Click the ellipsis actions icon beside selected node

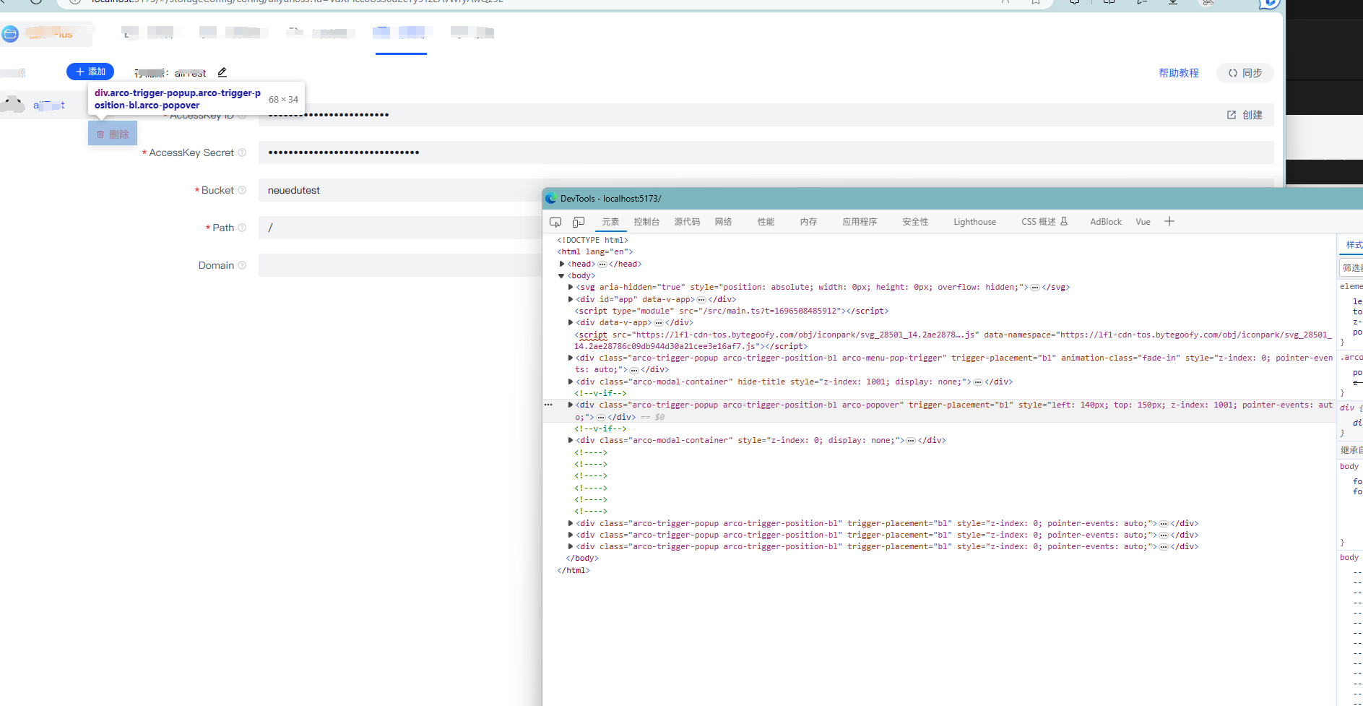click(548, 405)
